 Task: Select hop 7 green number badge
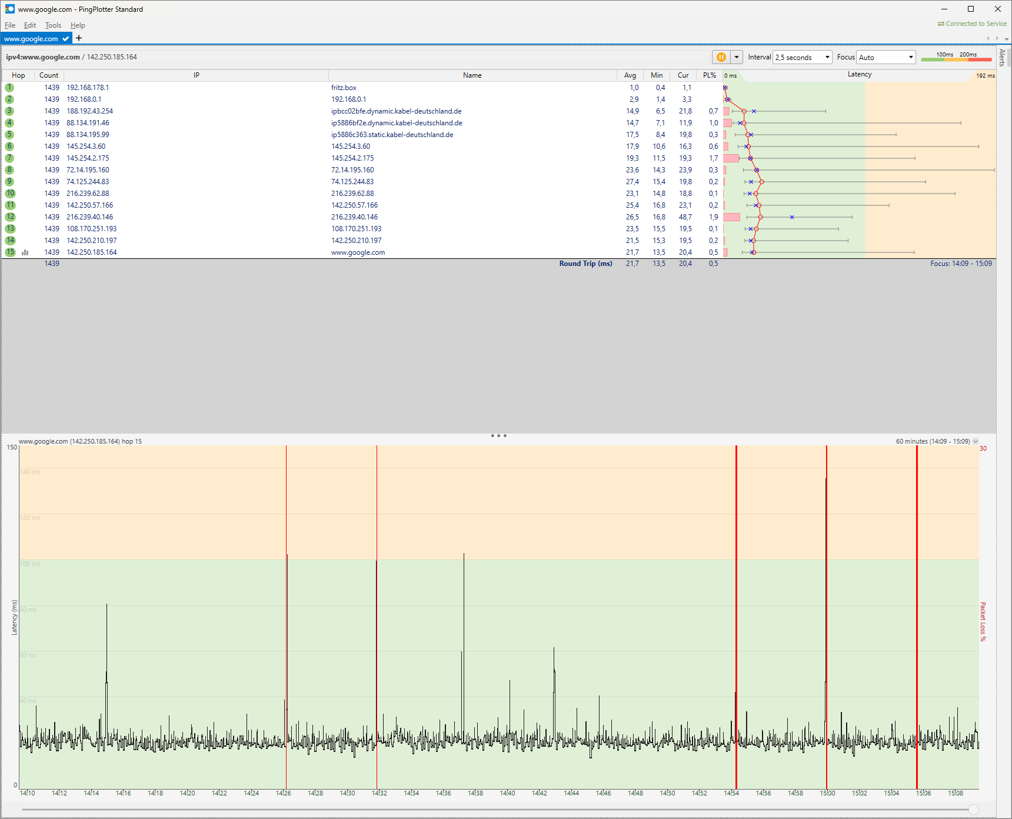9,158
